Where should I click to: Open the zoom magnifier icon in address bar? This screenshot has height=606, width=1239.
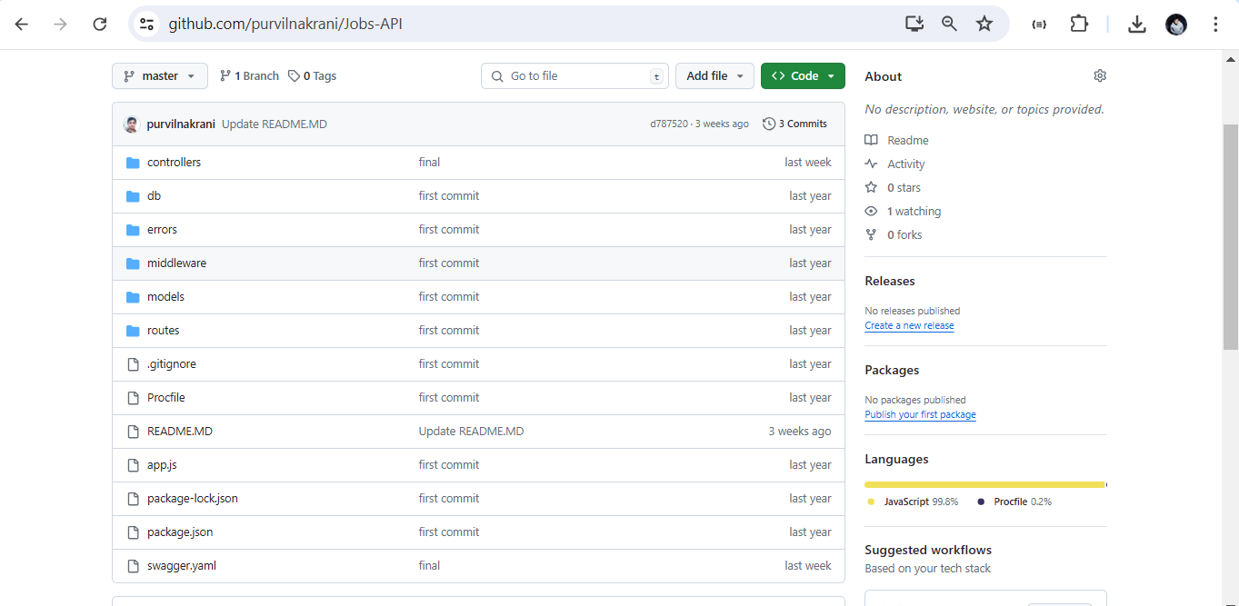coord(949,25)
